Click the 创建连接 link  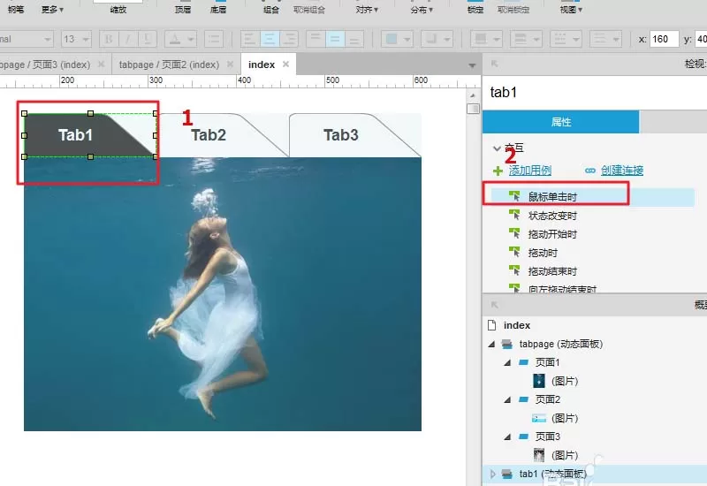tap(622, 171)
